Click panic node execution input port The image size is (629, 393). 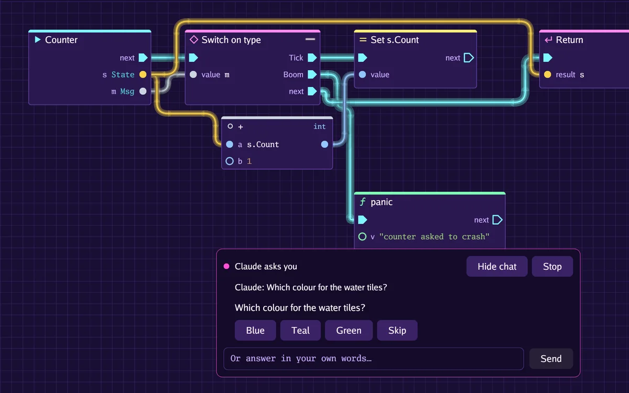[x=362, y=220]
